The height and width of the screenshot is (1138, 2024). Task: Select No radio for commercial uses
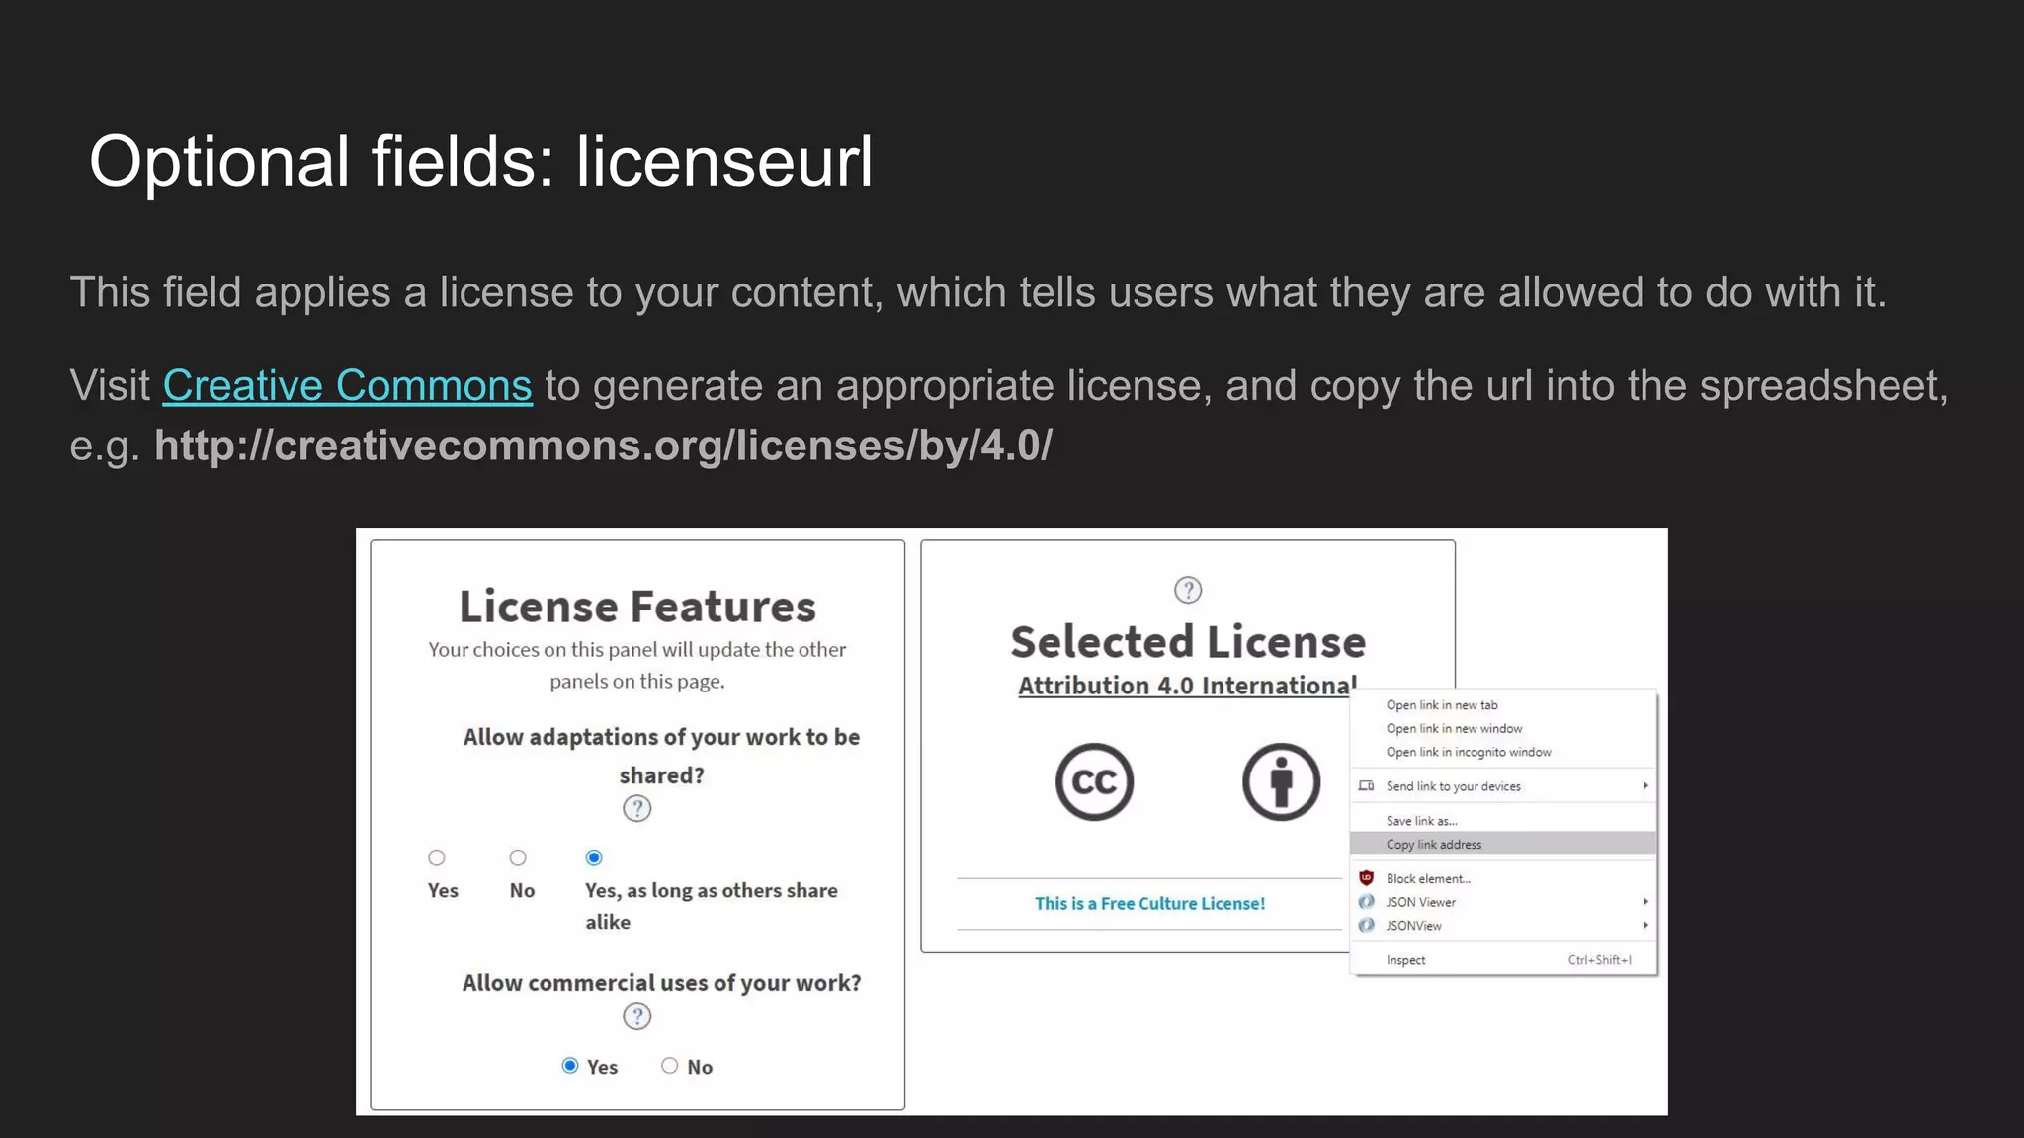pyautogui.click(x=670, y=1066)
